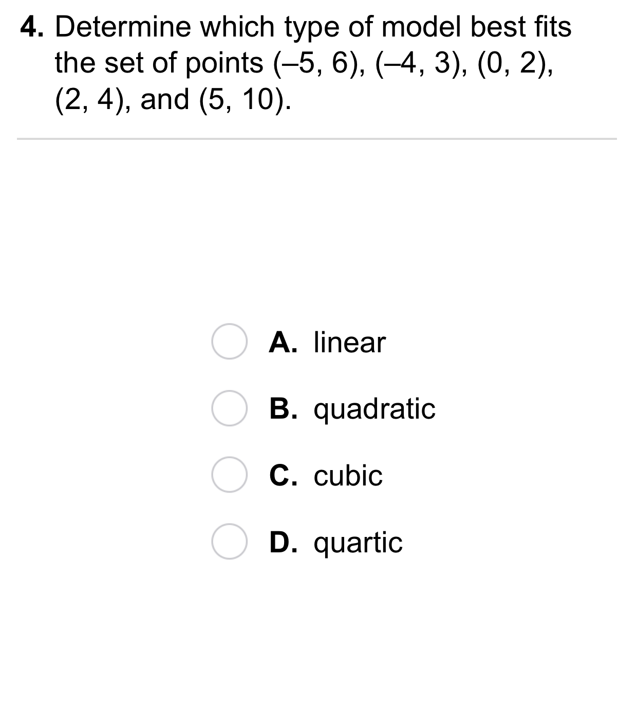Click the bold letter "B."

coord(284,409)
